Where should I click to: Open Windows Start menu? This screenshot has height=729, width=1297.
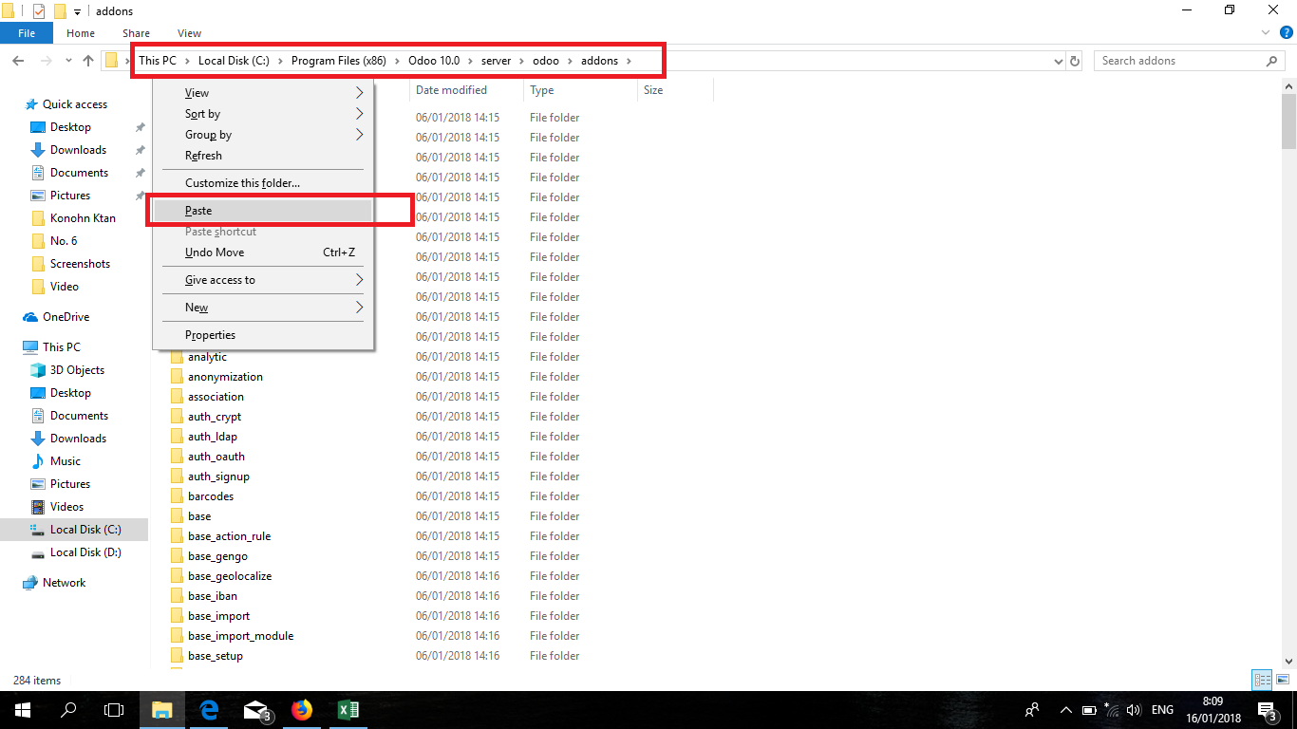point(23,710)
